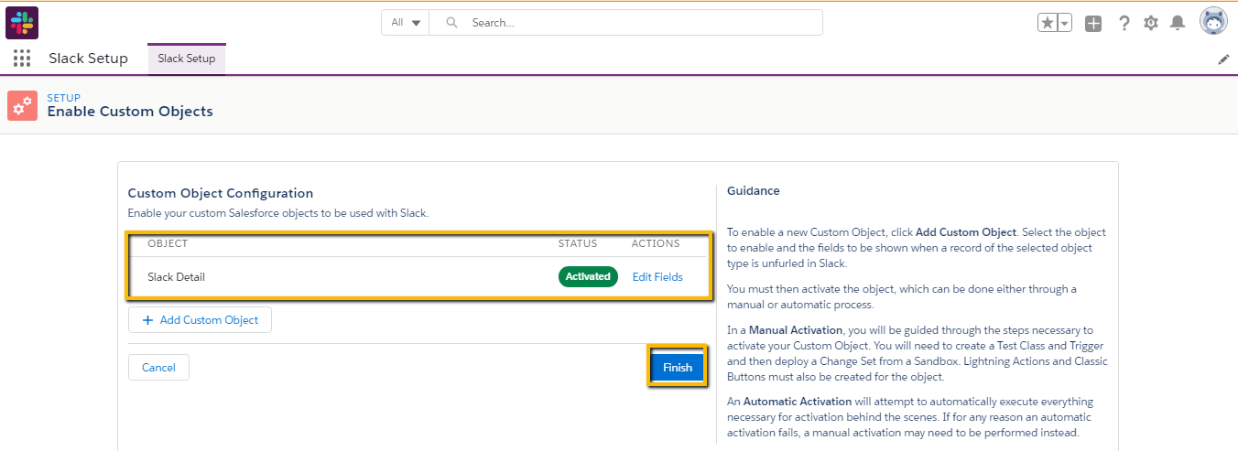
Task: Click the Add Custom Object button
Action: point(200,320)
